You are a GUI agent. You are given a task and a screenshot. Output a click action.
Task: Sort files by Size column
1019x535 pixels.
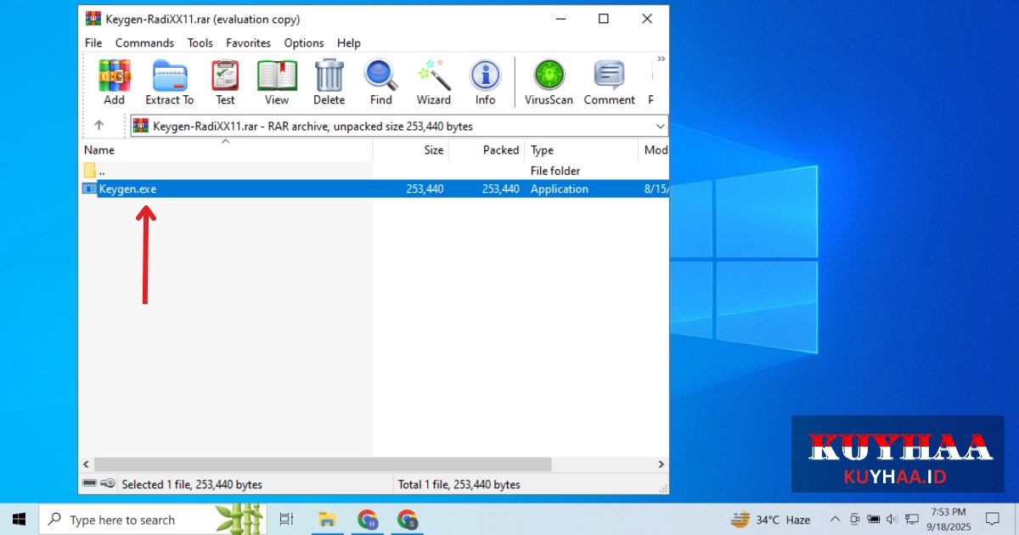tap(411, 150)
